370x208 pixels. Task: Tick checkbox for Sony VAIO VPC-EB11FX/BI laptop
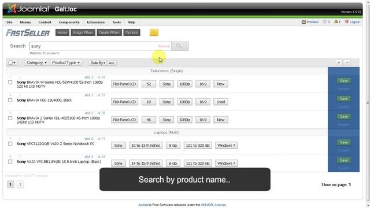10,162
